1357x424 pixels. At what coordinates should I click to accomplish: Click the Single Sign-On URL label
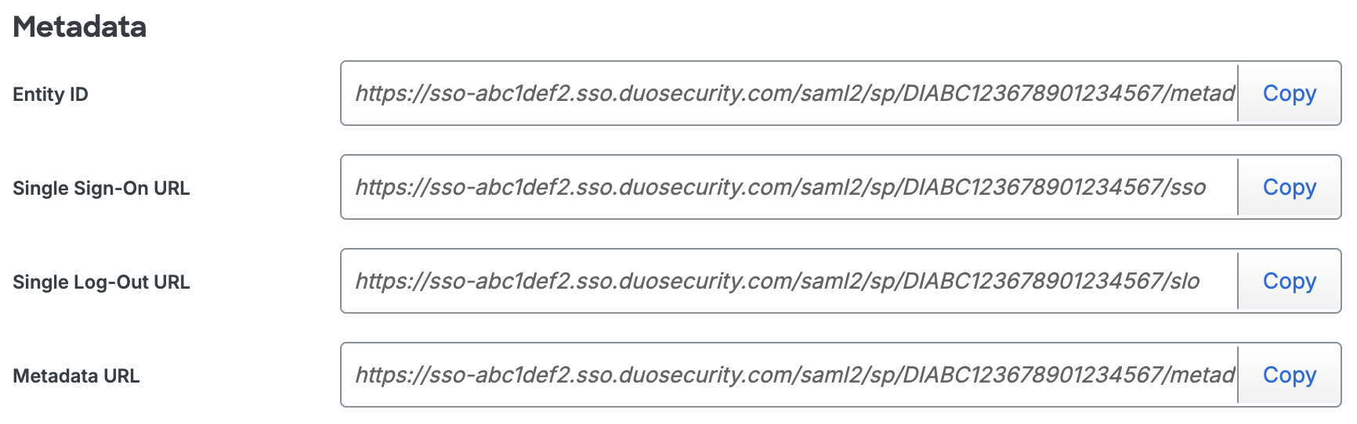tap(101, 189)
